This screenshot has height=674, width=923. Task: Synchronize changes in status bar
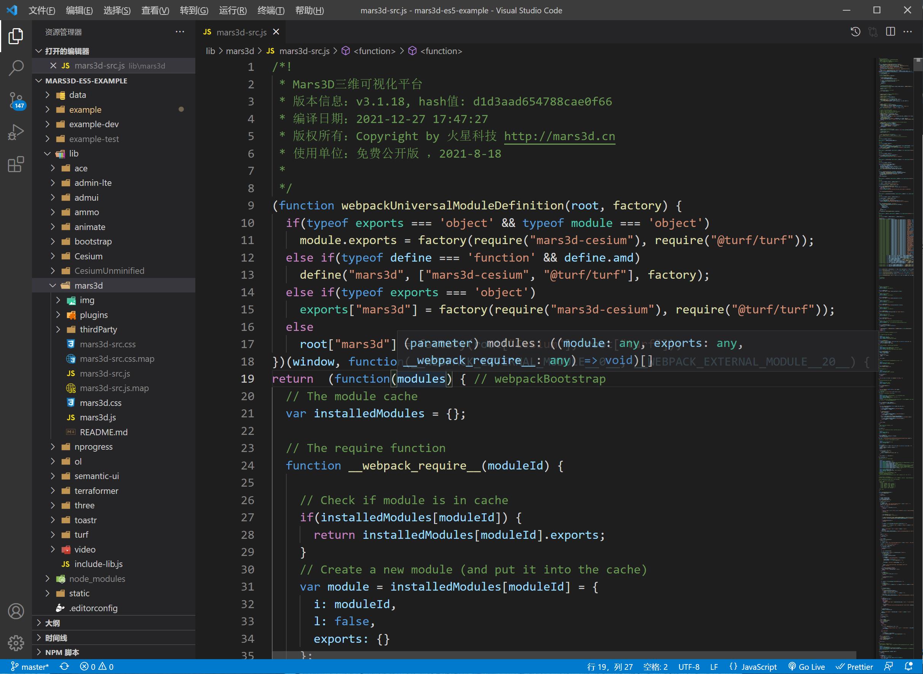click(64, 667)
